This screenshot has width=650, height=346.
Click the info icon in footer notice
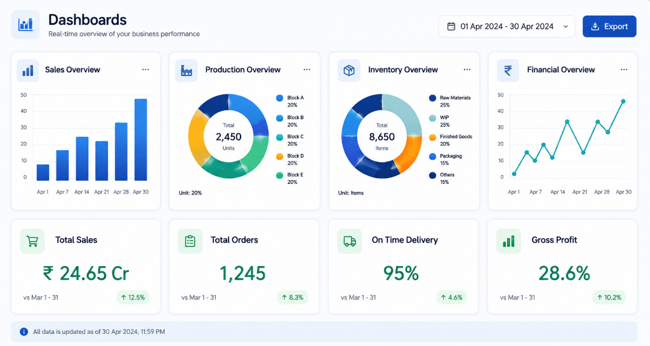click(23, 331)
